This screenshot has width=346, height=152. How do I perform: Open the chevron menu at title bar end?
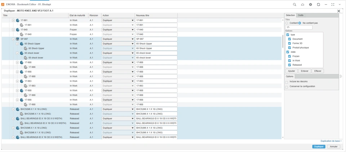(x=340, y=4)
